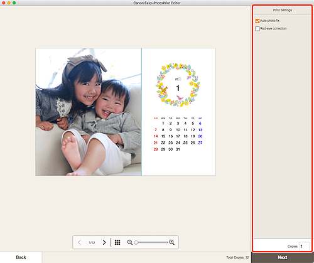This screenshot has width=314, height=263.
Task: Enable Red-eye correction checkbox
Action: pyautogui.click(x=257, y=29)
